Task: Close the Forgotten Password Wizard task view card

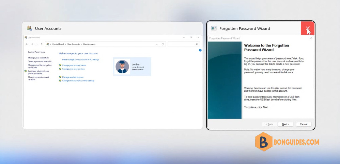Action: coord(308,28)
